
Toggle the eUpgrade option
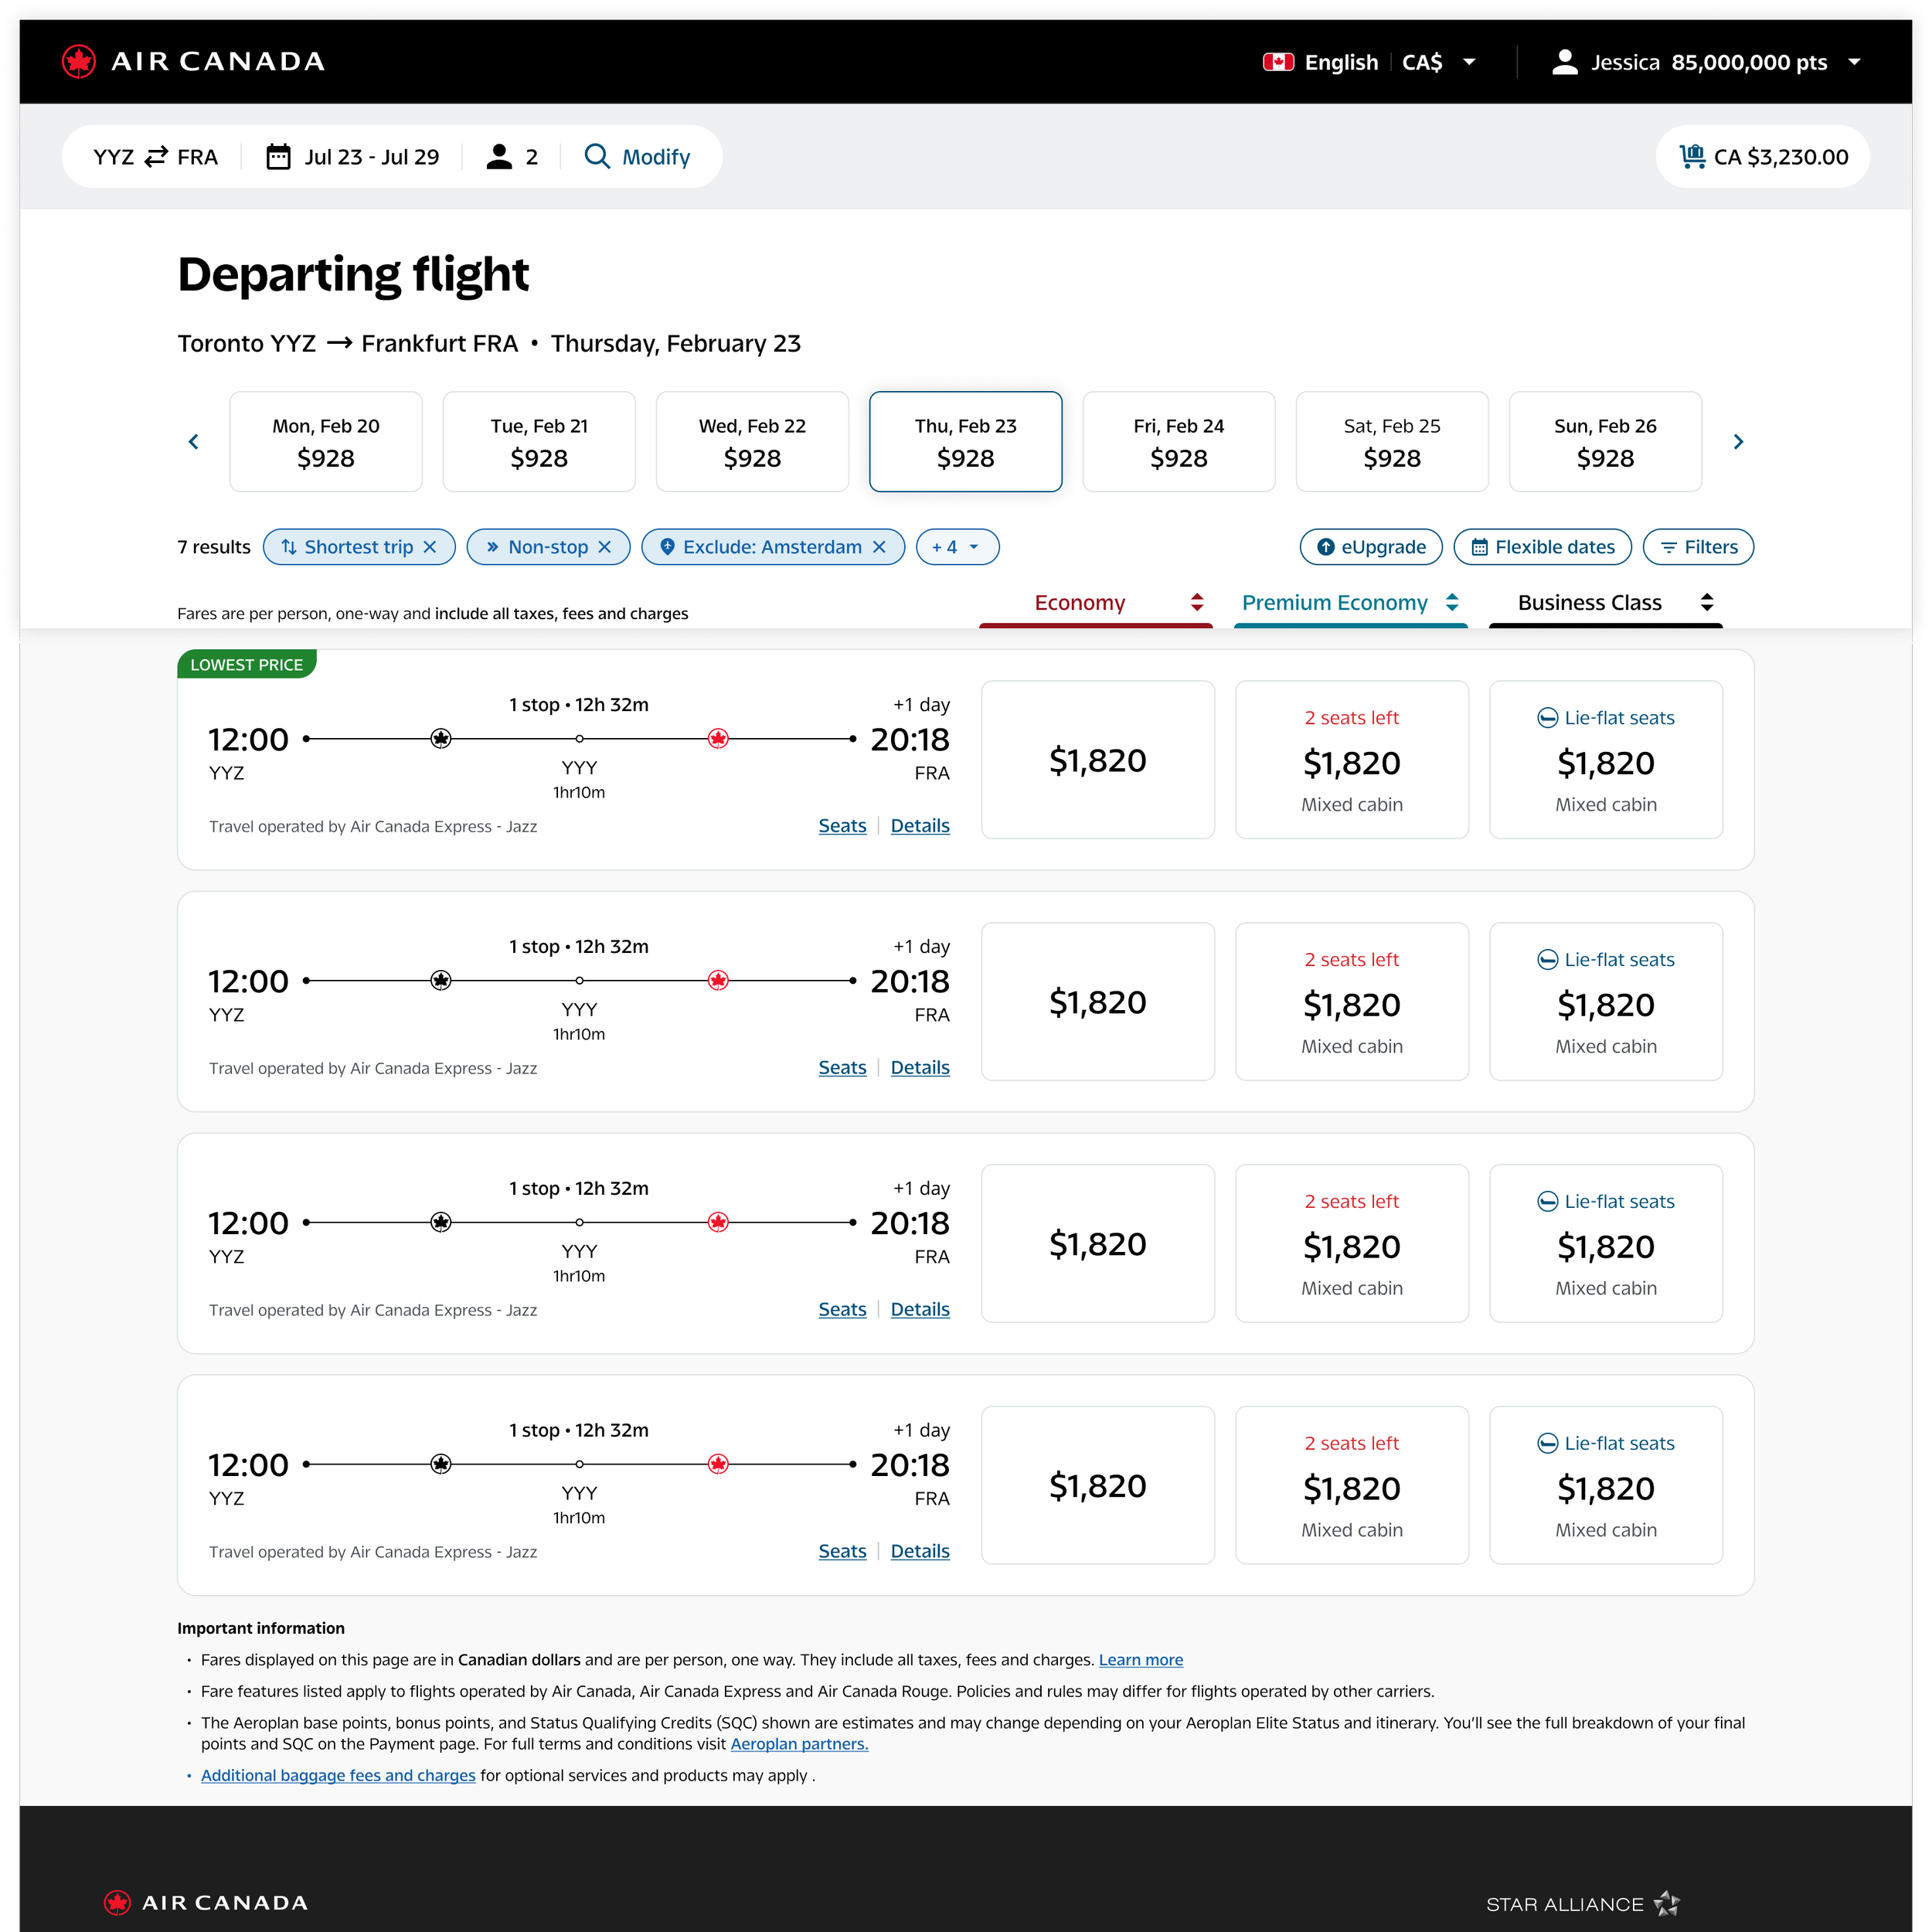[x=1370, y=547]
